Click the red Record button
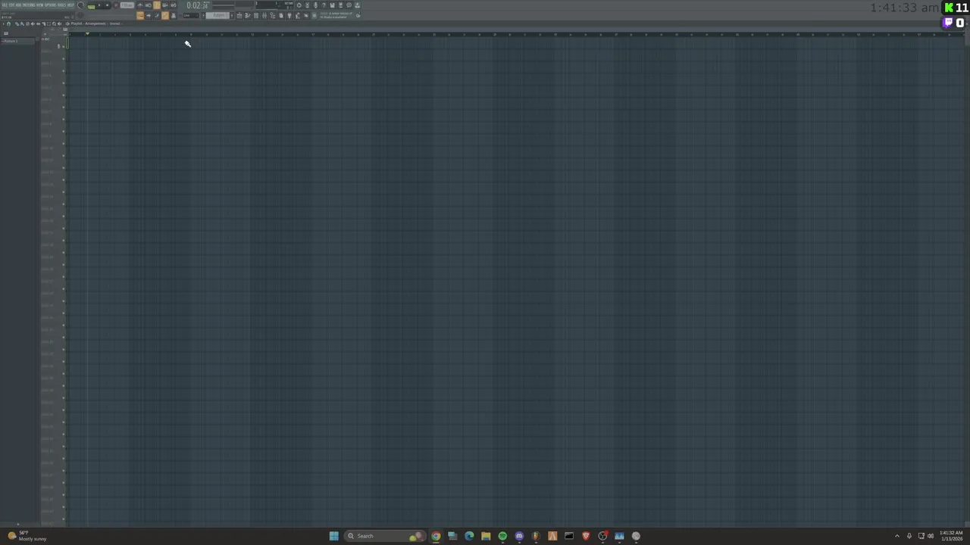Image resolution: width=970 pixels, height=545 pixels. (117, 5)
